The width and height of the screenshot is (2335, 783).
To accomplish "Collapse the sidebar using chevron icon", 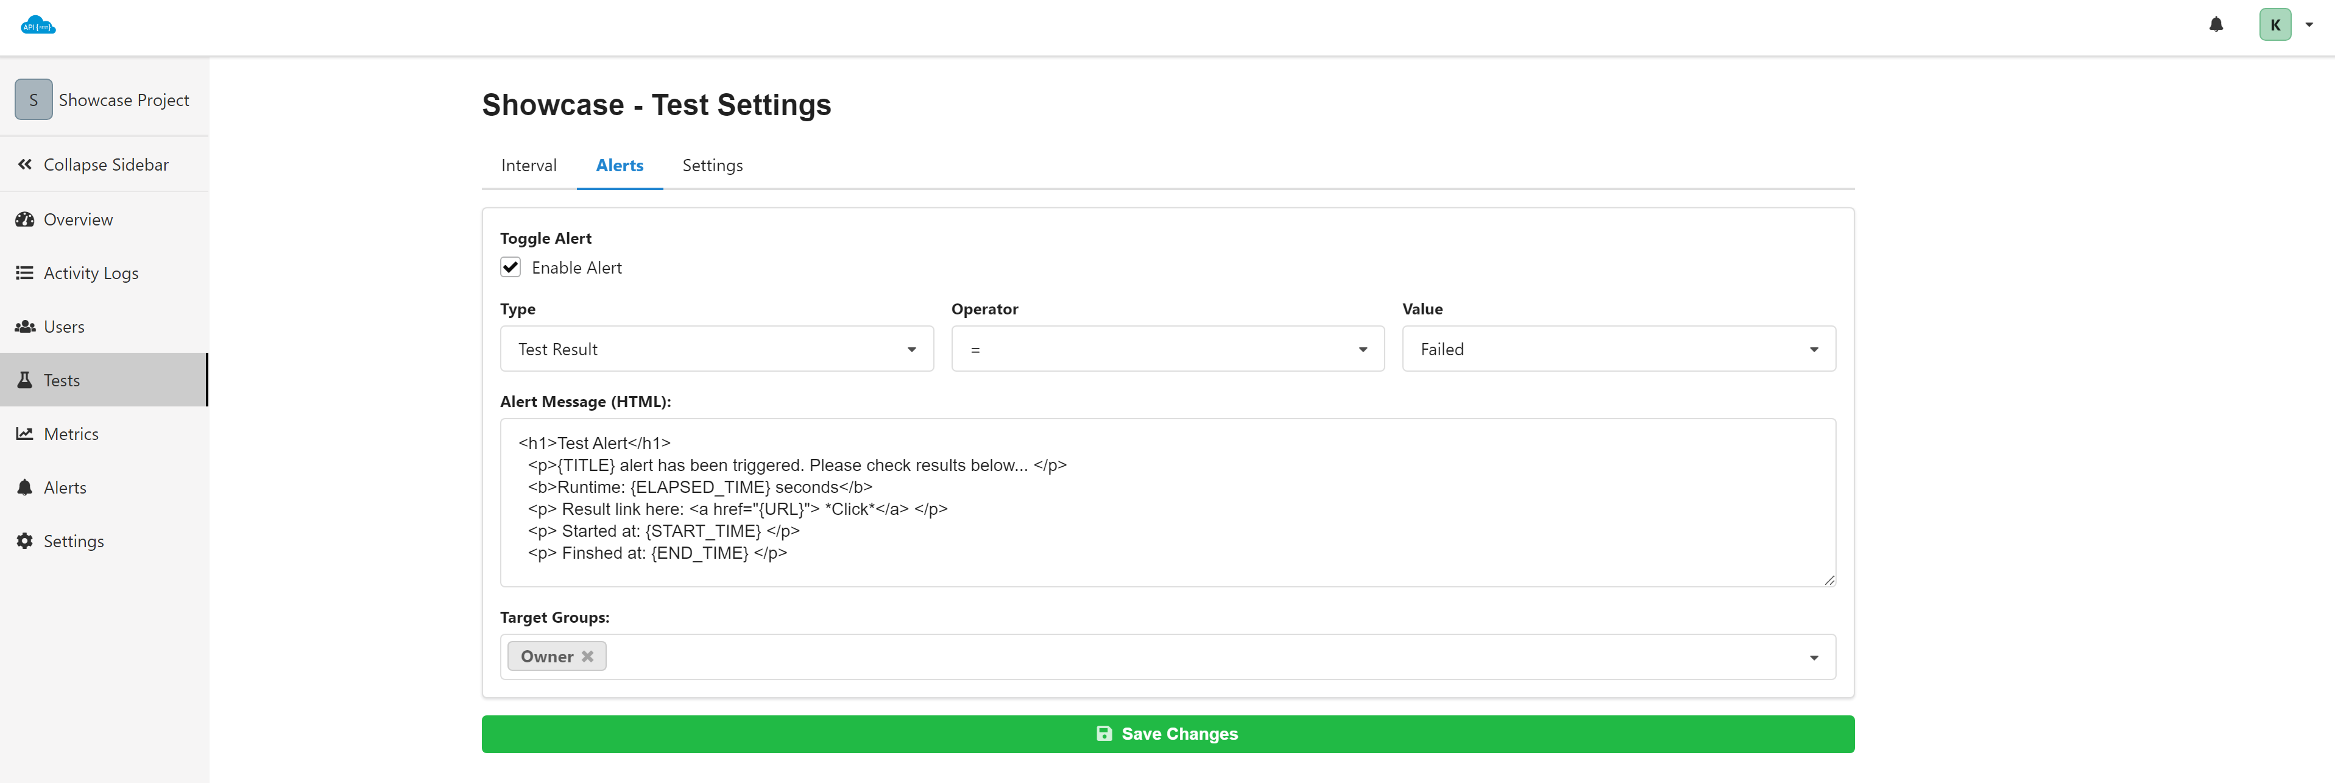I will (x=24, y=164).
